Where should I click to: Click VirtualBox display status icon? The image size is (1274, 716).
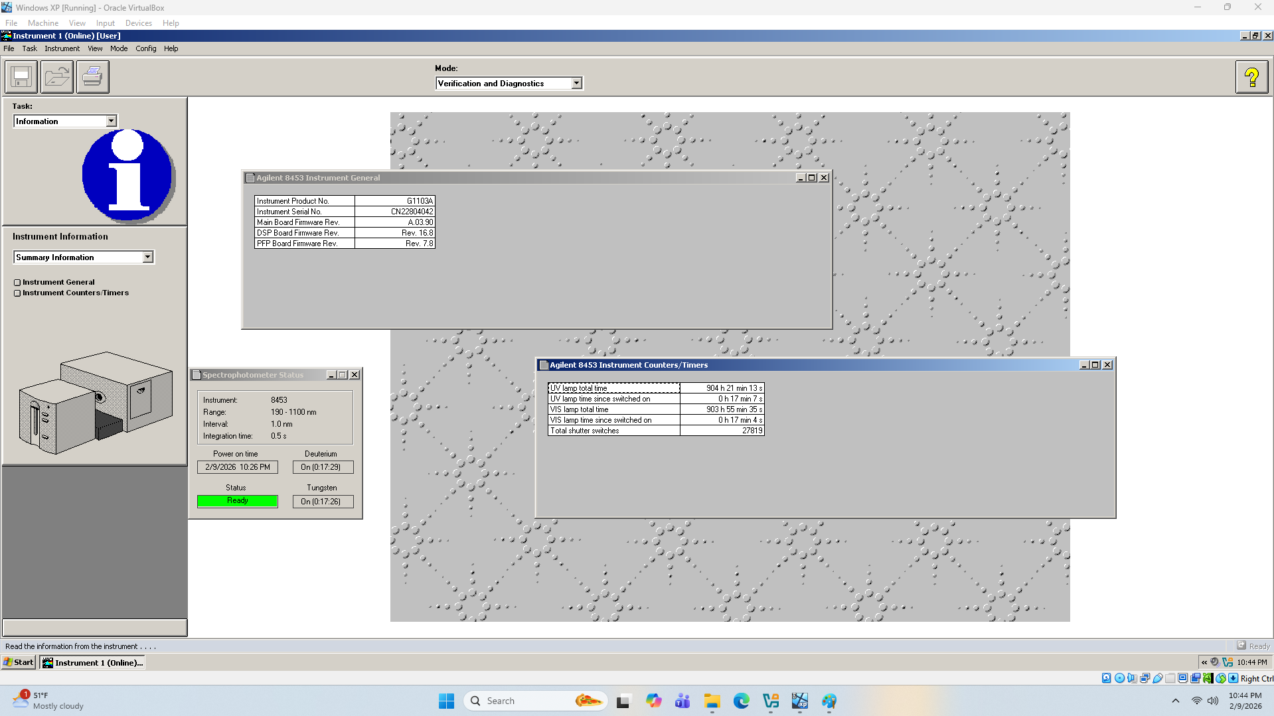pyautogui.click(x=1182, y=678)
